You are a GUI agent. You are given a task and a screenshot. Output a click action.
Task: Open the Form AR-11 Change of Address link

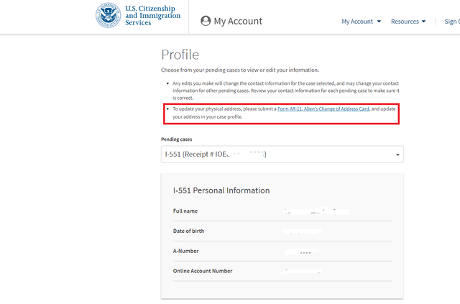(x=323, y=109)
